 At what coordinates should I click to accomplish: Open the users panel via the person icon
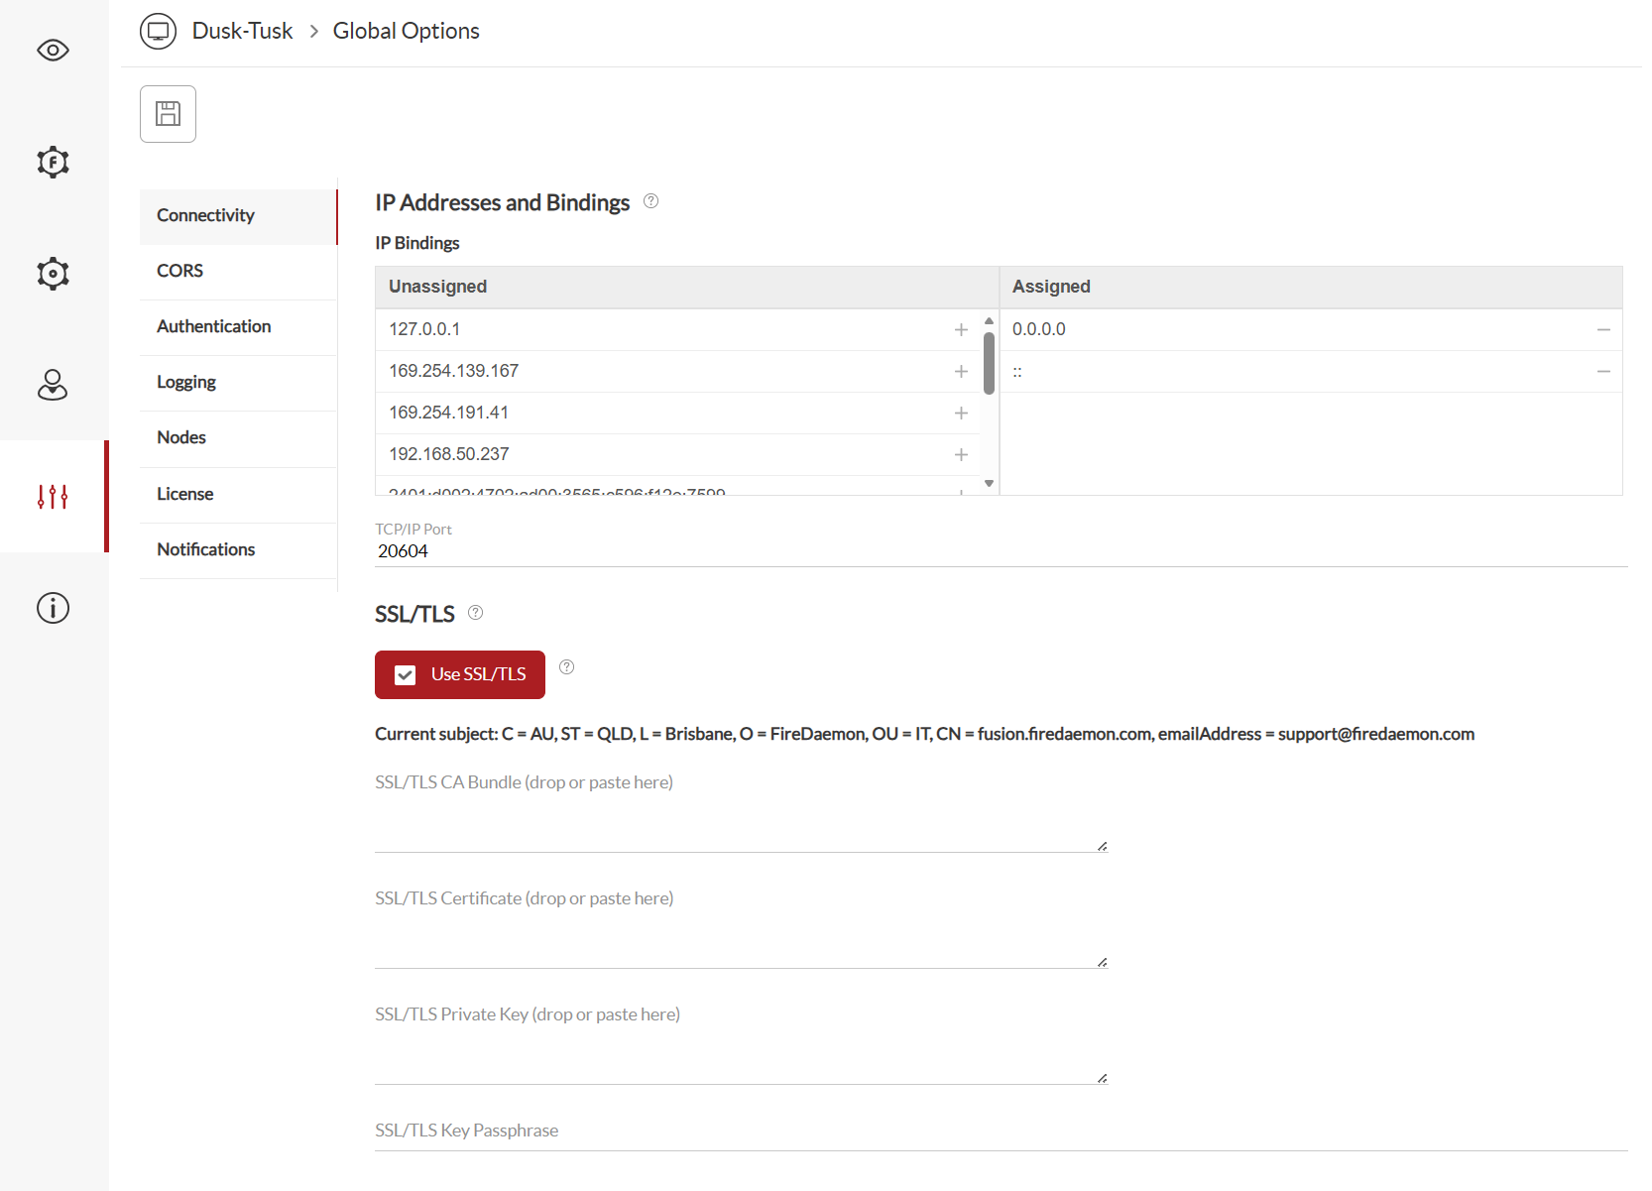click(x=52, y=385)
